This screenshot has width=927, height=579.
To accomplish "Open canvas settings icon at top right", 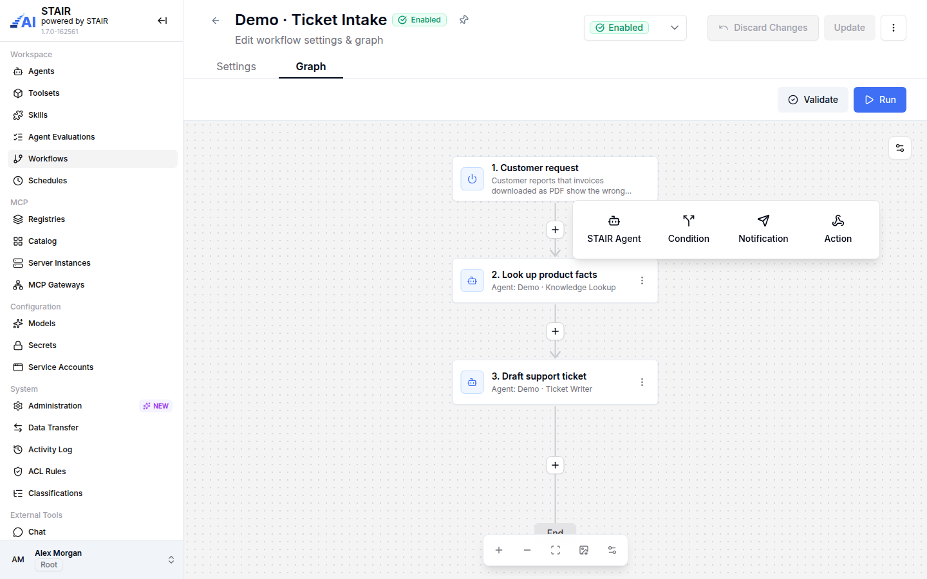I will coord(900,148).
